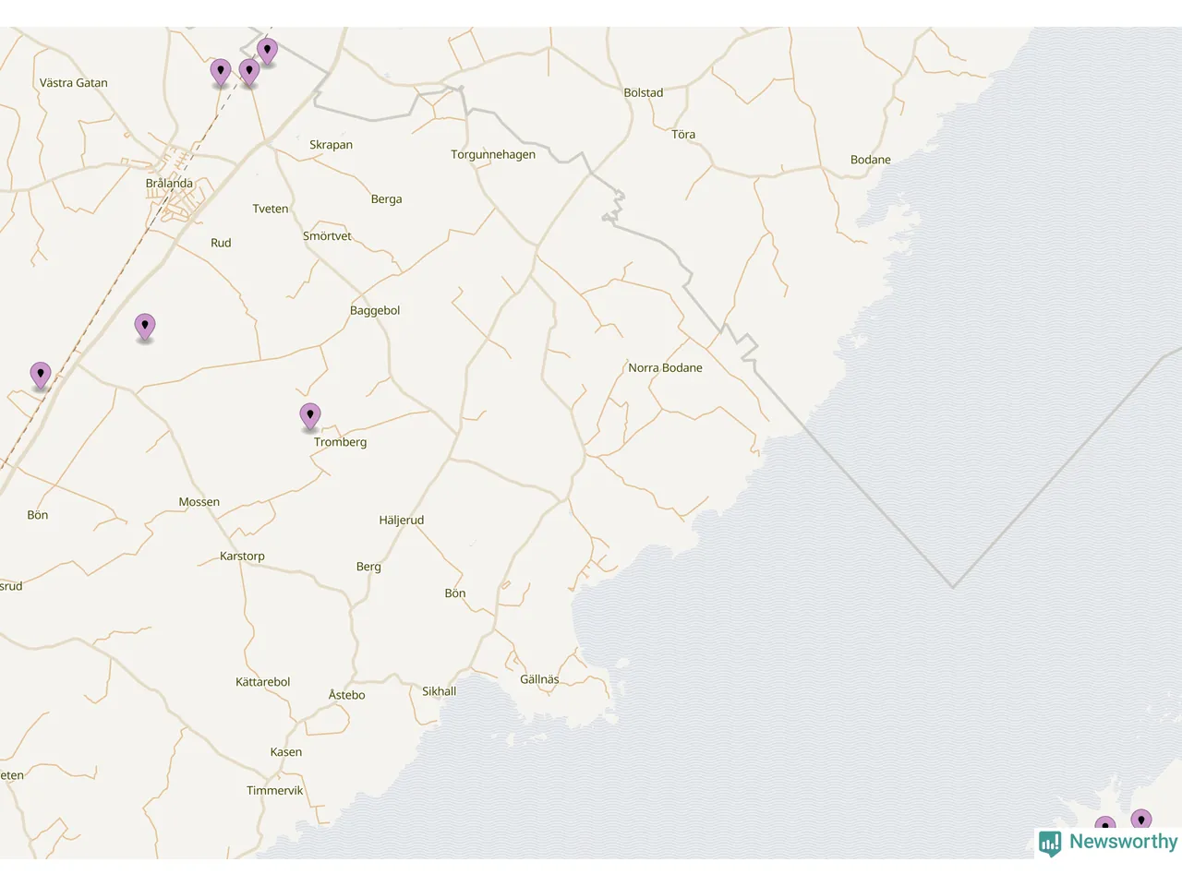The width and height of the screenshot is (1182, 886).
Task: Click the Timmervik label
Action: [274, 791]
